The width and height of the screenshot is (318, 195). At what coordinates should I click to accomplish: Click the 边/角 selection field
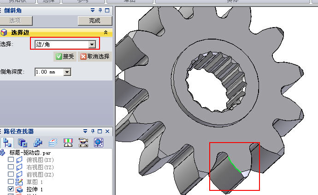[62, 45]
